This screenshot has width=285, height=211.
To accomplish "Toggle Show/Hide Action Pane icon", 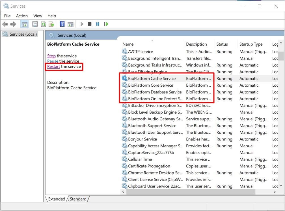I will pyautogui.click(x=70, y=24).
